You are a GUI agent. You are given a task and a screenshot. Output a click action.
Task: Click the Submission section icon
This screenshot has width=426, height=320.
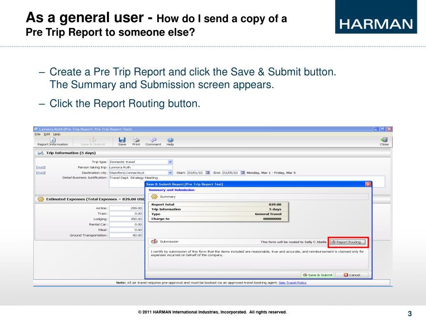coord(154,241)
